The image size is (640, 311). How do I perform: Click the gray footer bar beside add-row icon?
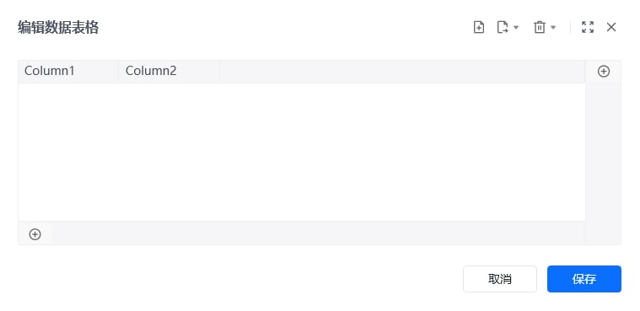click(x=319, y=233)
